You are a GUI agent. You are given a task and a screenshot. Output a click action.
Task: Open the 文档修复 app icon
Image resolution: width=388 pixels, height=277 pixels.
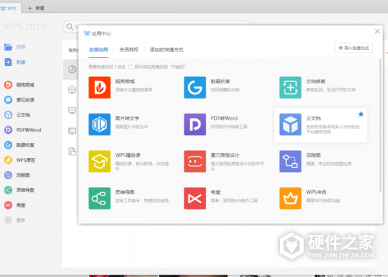[290, 87]
